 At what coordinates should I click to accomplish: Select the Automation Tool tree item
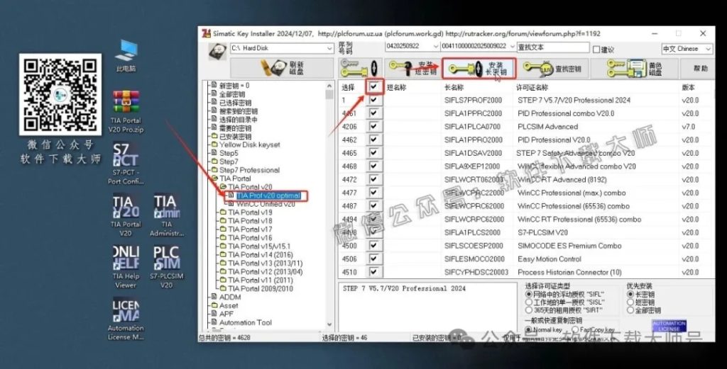click(x=245, y=323)
